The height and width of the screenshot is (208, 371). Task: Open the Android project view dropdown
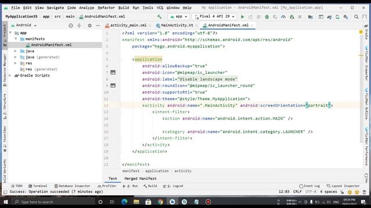[24, 25]
